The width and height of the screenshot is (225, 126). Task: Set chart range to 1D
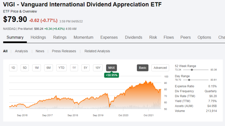[13, 68]
